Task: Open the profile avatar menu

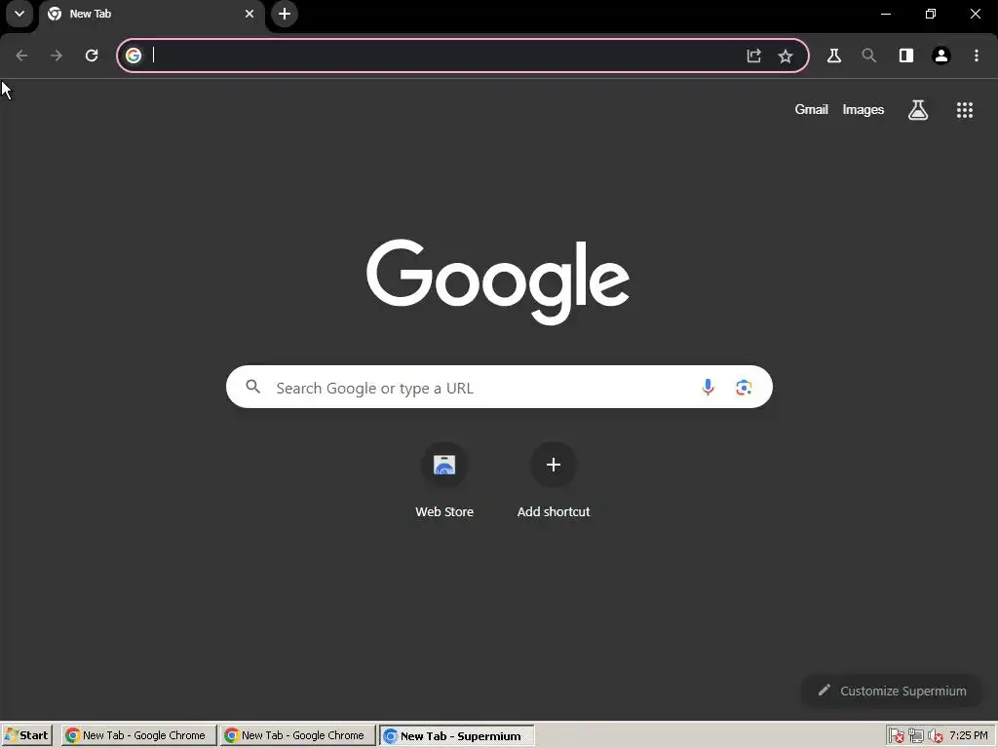Action: tap(941, 56)
